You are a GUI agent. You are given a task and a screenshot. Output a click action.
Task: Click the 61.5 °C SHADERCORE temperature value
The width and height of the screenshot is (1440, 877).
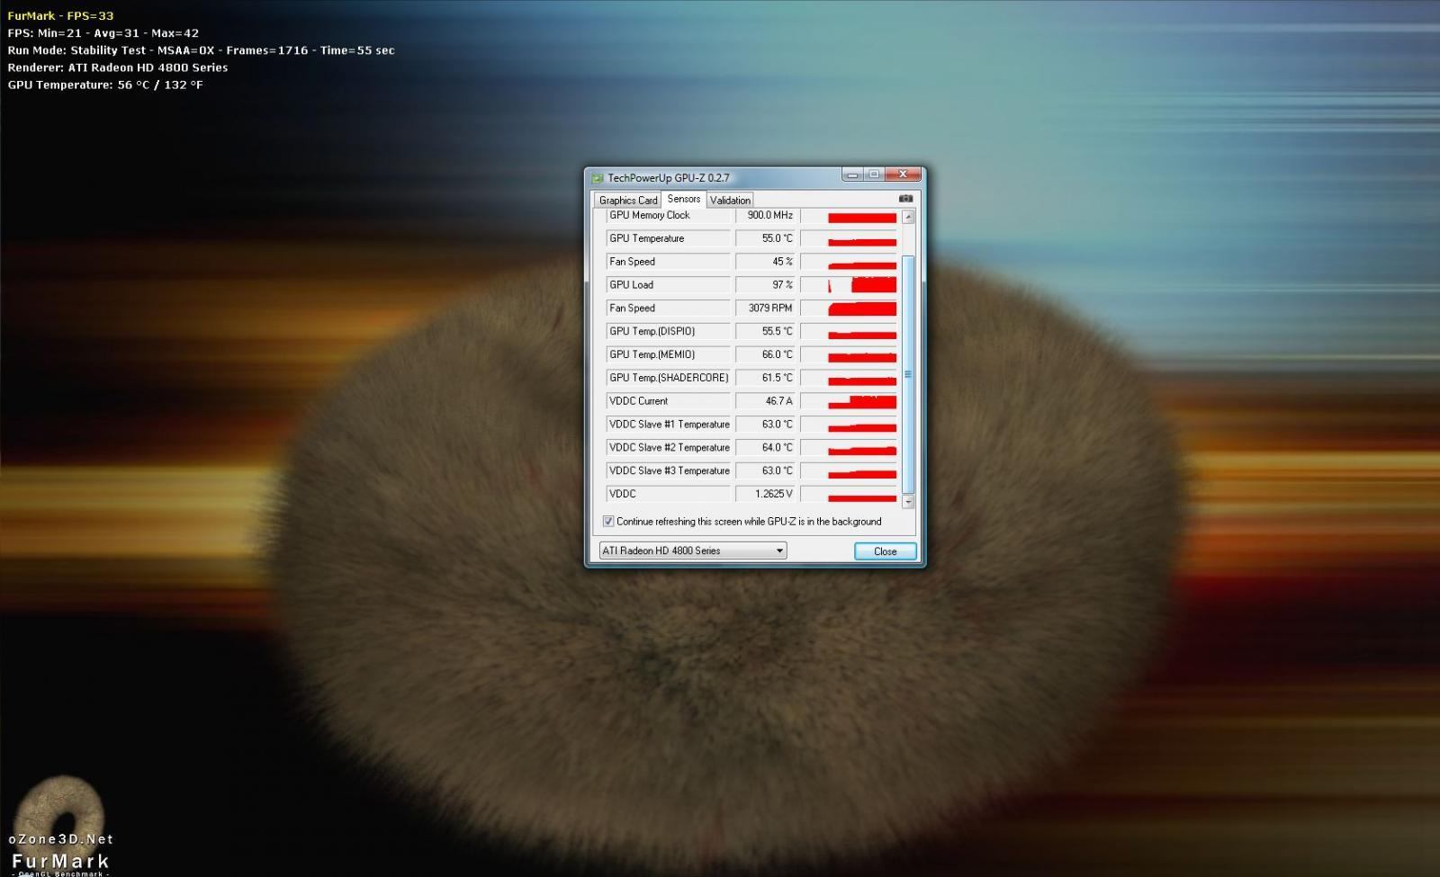pos(766,378)
